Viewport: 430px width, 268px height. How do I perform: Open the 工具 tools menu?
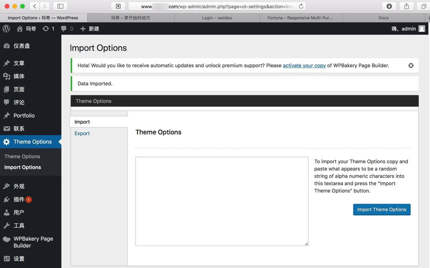pos(30,226)
